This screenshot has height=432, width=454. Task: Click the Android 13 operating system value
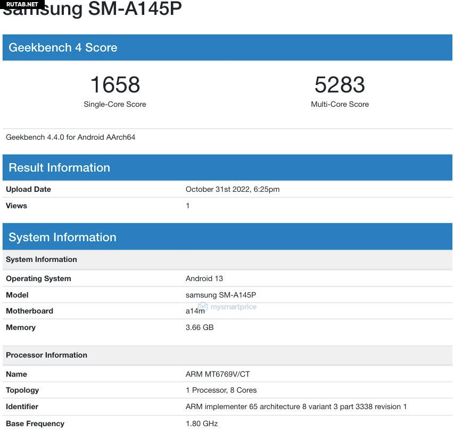[x=204, y=278]
